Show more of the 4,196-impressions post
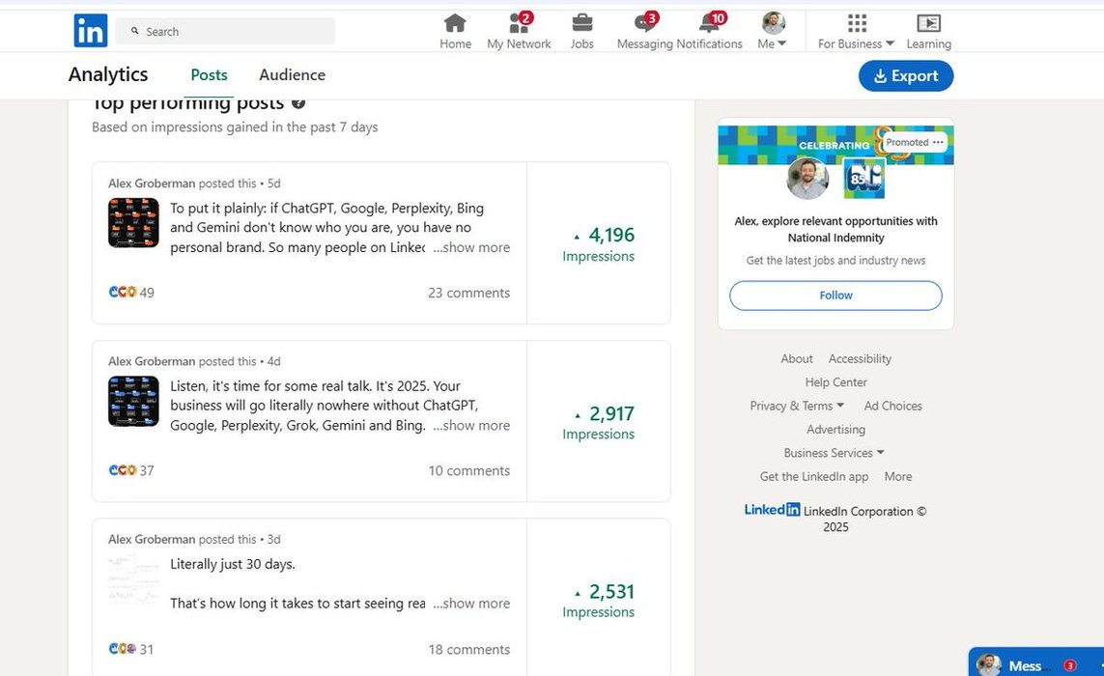The image size is (1104, 676). point(471,247)
